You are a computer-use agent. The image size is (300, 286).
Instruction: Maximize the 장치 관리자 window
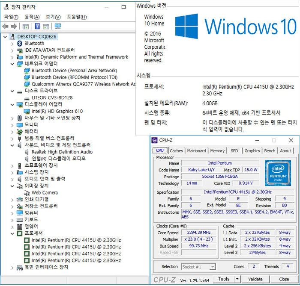(123, 7)
